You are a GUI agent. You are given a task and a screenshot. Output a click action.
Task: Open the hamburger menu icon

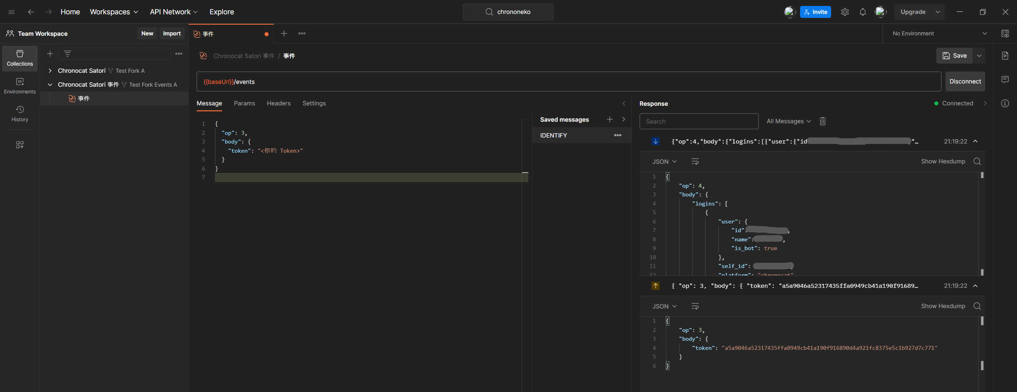coord(12,12)
